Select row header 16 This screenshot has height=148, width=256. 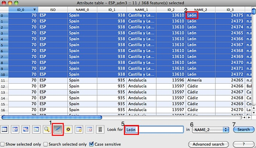tap(4, 110)
